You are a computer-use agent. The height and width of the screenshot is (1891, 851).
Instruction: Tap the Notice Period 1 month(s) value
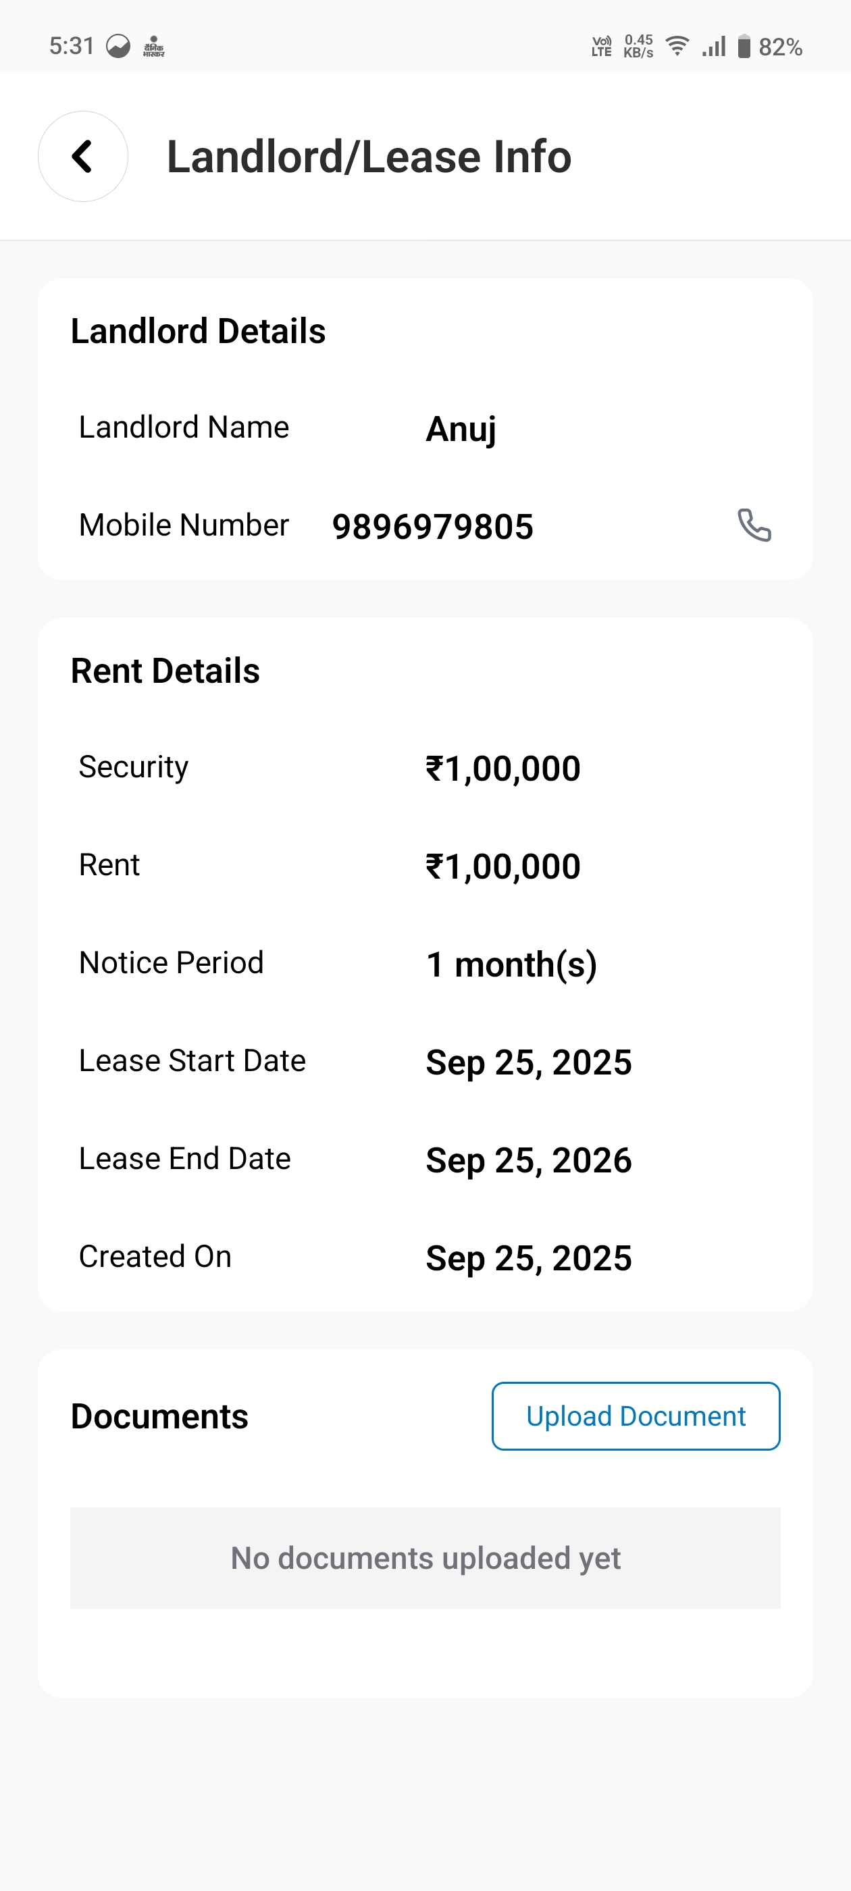coord(511,964)
